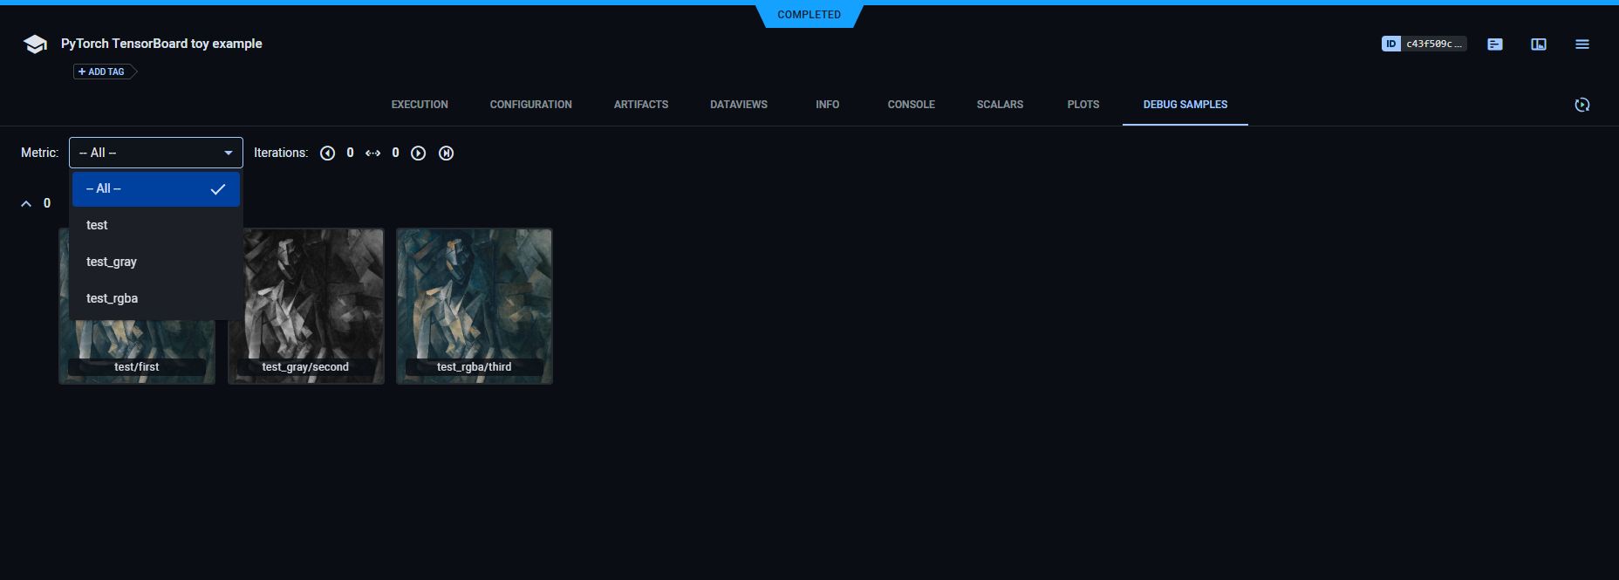Toggle auto-refresh icon
The height and width of the screenshot is (580, 1619).
pos(1582,105)
